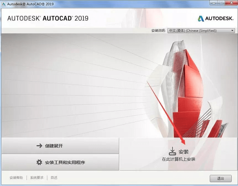Click the 安装说明: label
238x186 pixels.
[x=158, y=31]
